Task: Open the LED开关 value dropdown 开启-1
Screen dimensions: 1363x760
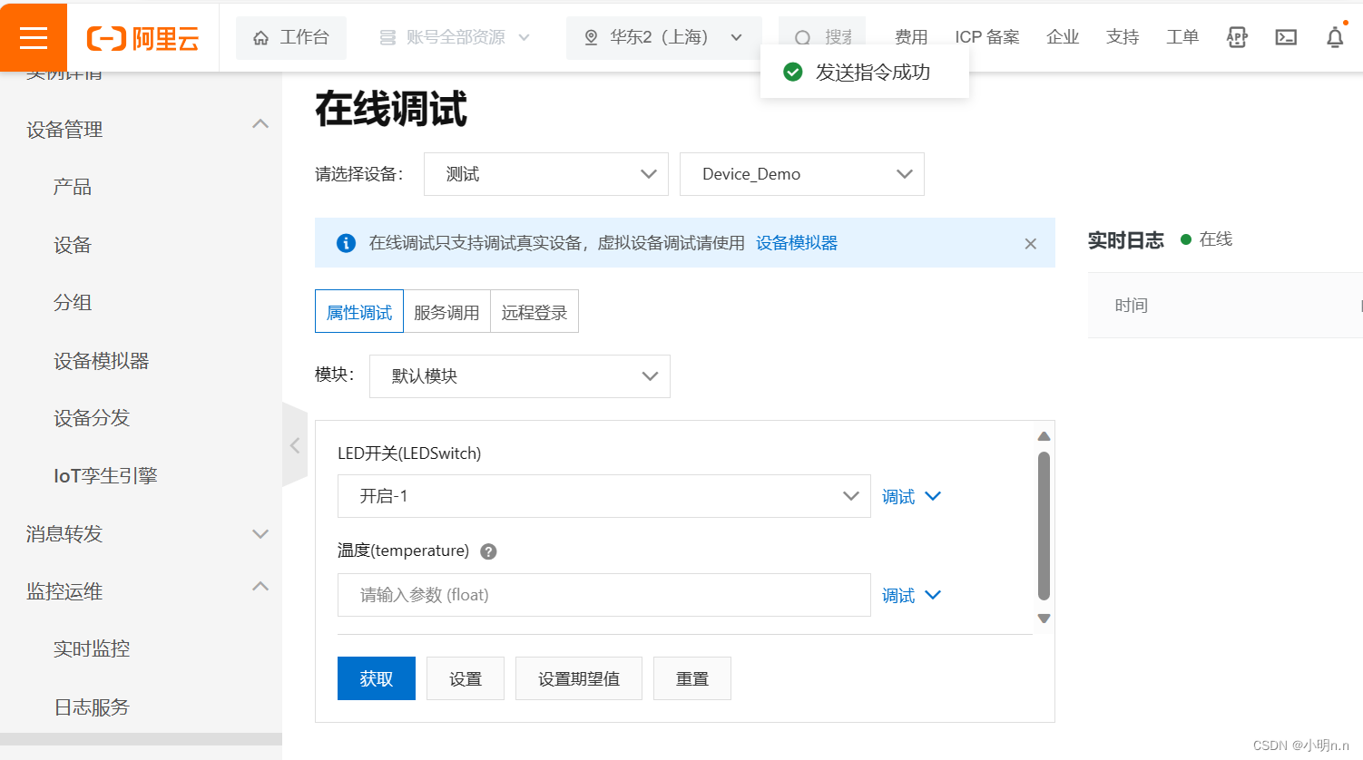Action: coord(604,496)
